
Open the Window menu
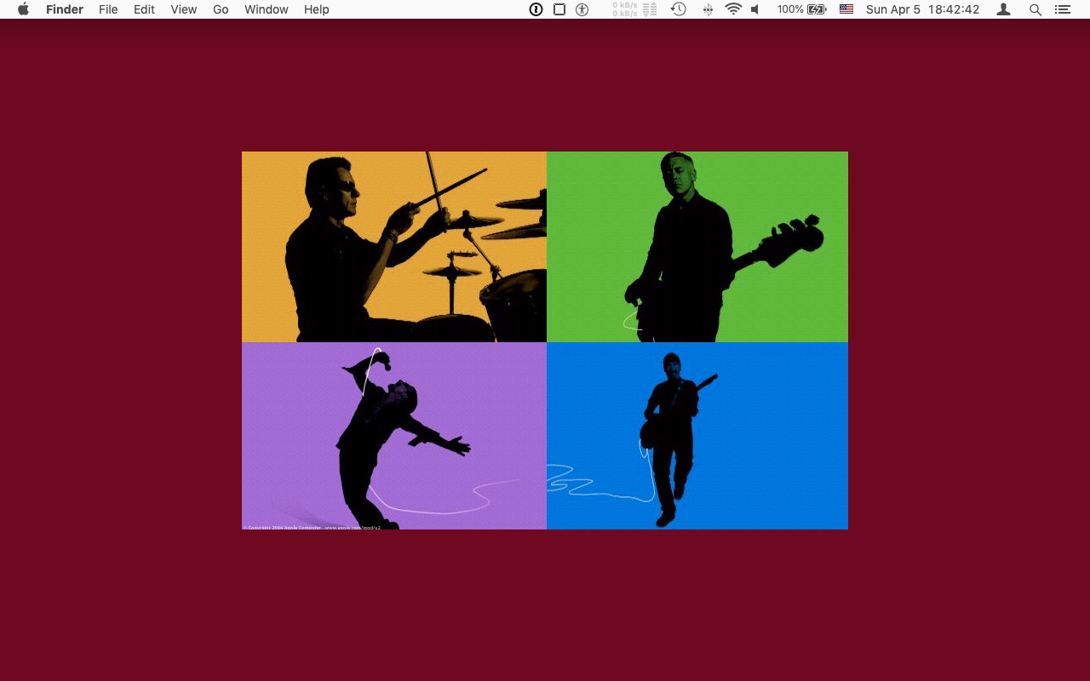pos(266,9)
